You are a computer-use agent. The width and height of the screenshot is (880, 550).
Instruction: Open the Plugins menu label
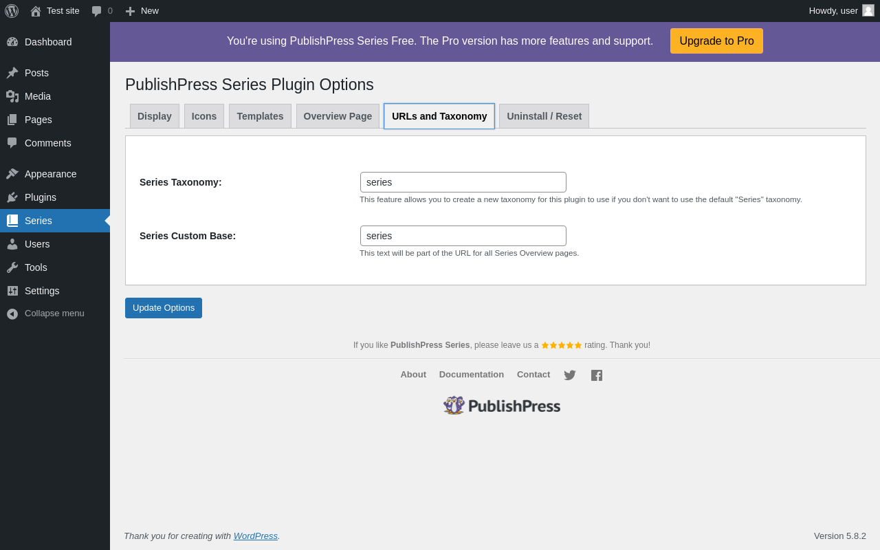[41, 197]
